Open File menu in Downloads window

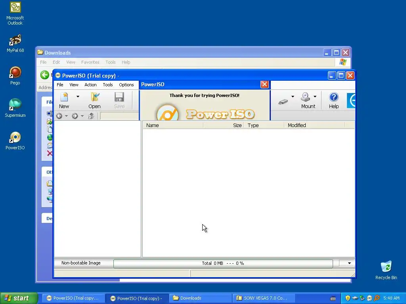[x=43, y=62]
